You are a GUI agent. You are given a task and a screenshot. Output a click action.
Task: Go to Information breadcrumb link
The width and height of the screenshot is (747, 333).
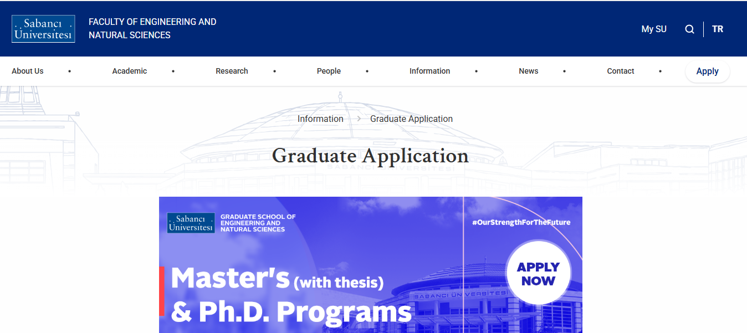(x=320, y=119)
